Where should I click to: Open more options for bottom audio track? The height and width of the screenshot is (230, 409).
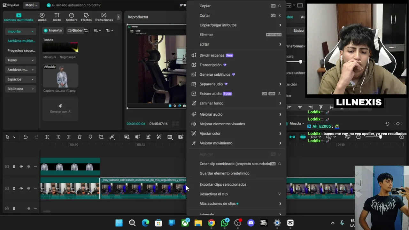pyautogui.click(x=35, y=208)
